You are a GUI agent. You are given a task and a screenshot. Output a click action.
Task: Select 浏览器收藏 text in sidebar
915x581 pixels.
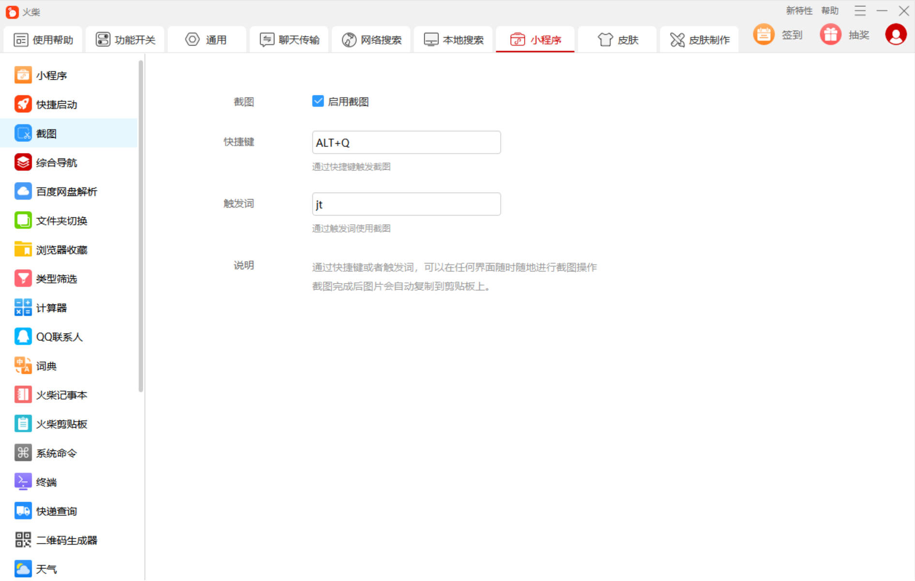[62, 250]
